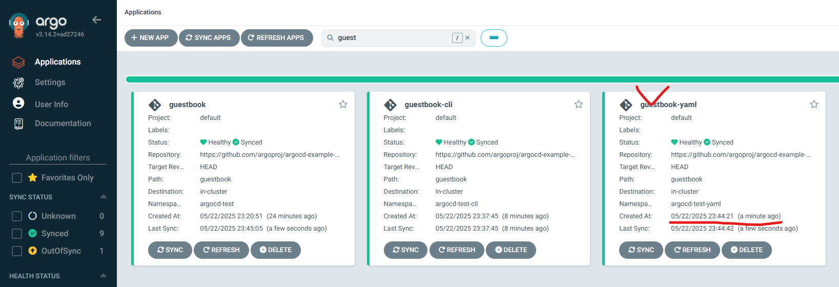Click the git icon on guestbook card
This screenshot has height=287, width=839.
(155, 105)
